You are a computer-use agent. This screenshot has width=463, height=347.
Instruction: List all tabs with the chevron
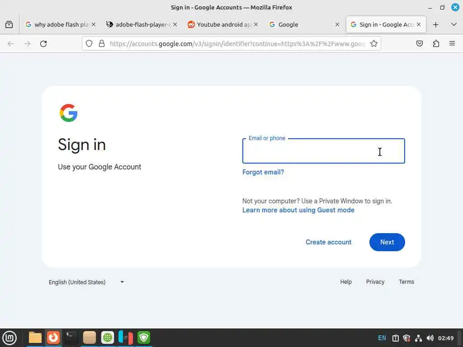(x=454, y=24)
